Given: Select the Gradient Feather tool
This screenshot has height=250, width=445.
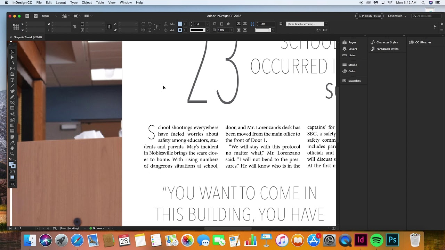Looking at the screenshot, I should pyautogui.click(x=12, y=131).
